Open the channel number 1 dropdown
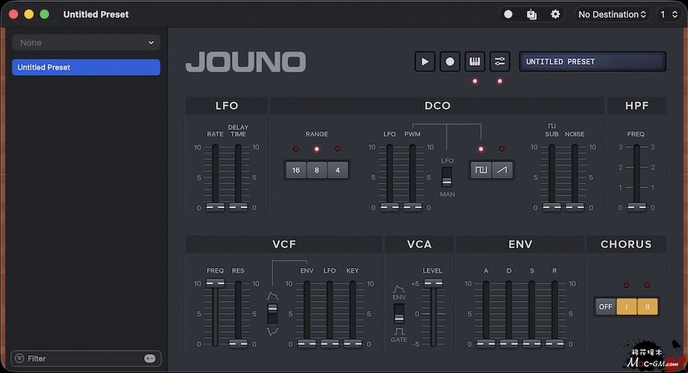The height and width of the screenshot is (373, 688). coord(669,14)
